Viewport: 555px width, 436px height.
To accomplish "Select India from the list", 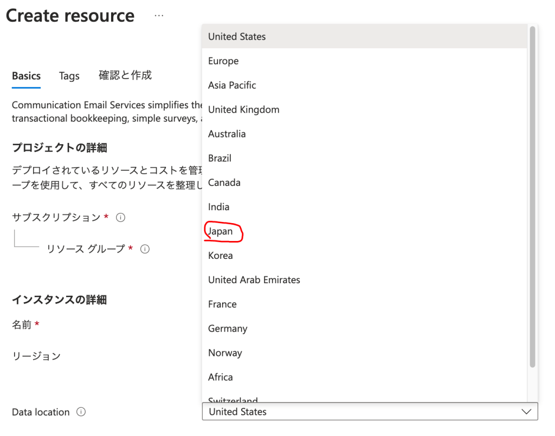I will pos(219,207).
